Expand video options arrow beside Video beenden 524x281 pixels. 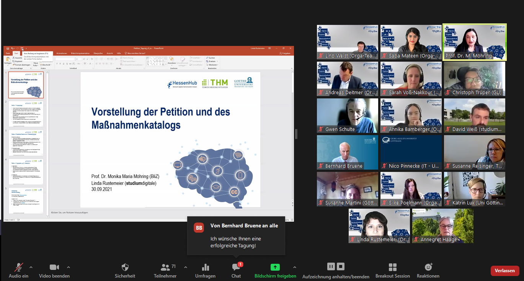tap(69, 267)
